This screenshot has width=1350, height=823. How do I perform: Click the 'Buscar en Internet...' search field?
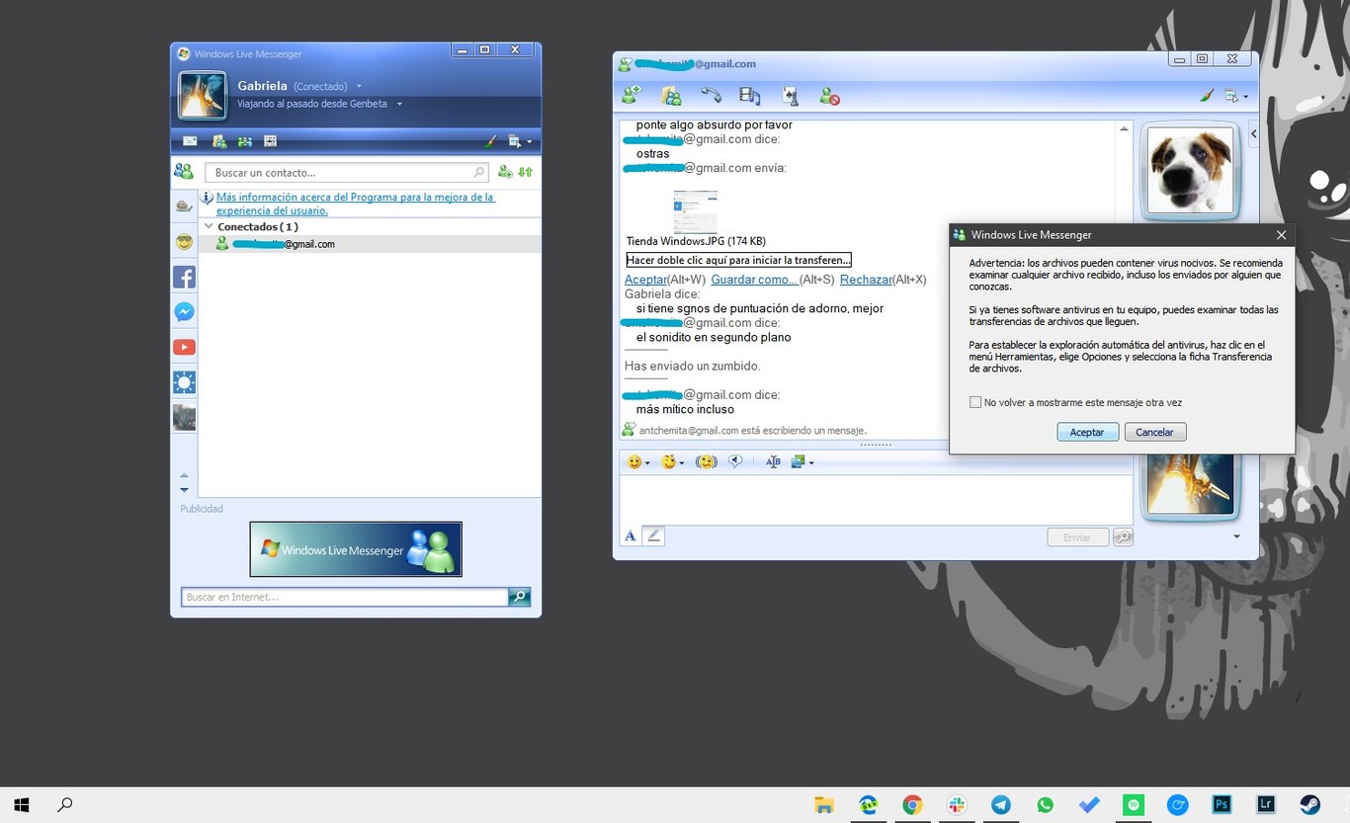click(x=341, y=597)
